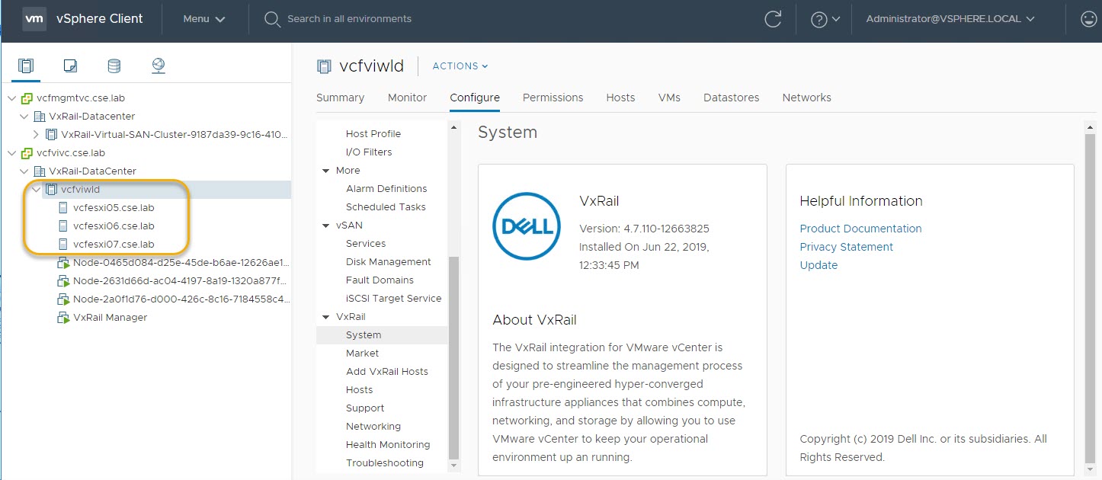Open the Product Documentation link

pos(860,229)
